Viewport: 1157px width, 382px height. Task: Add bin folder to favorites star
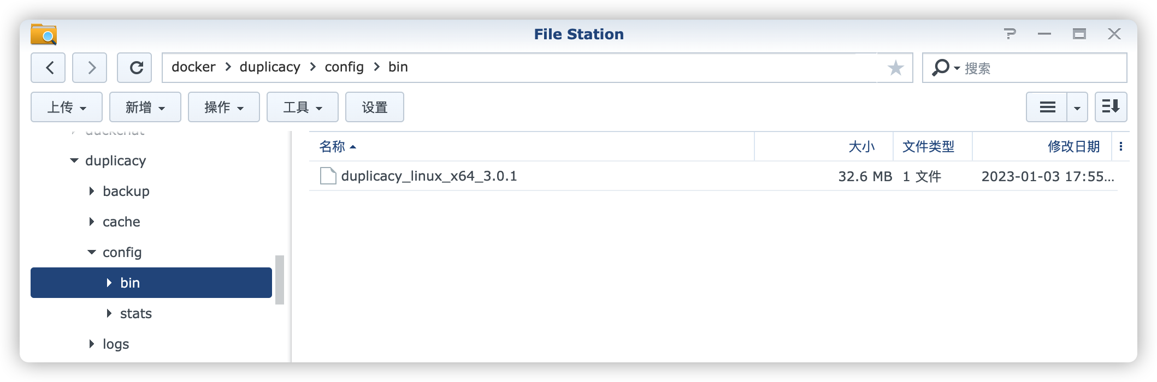click(x=895, y=68)
